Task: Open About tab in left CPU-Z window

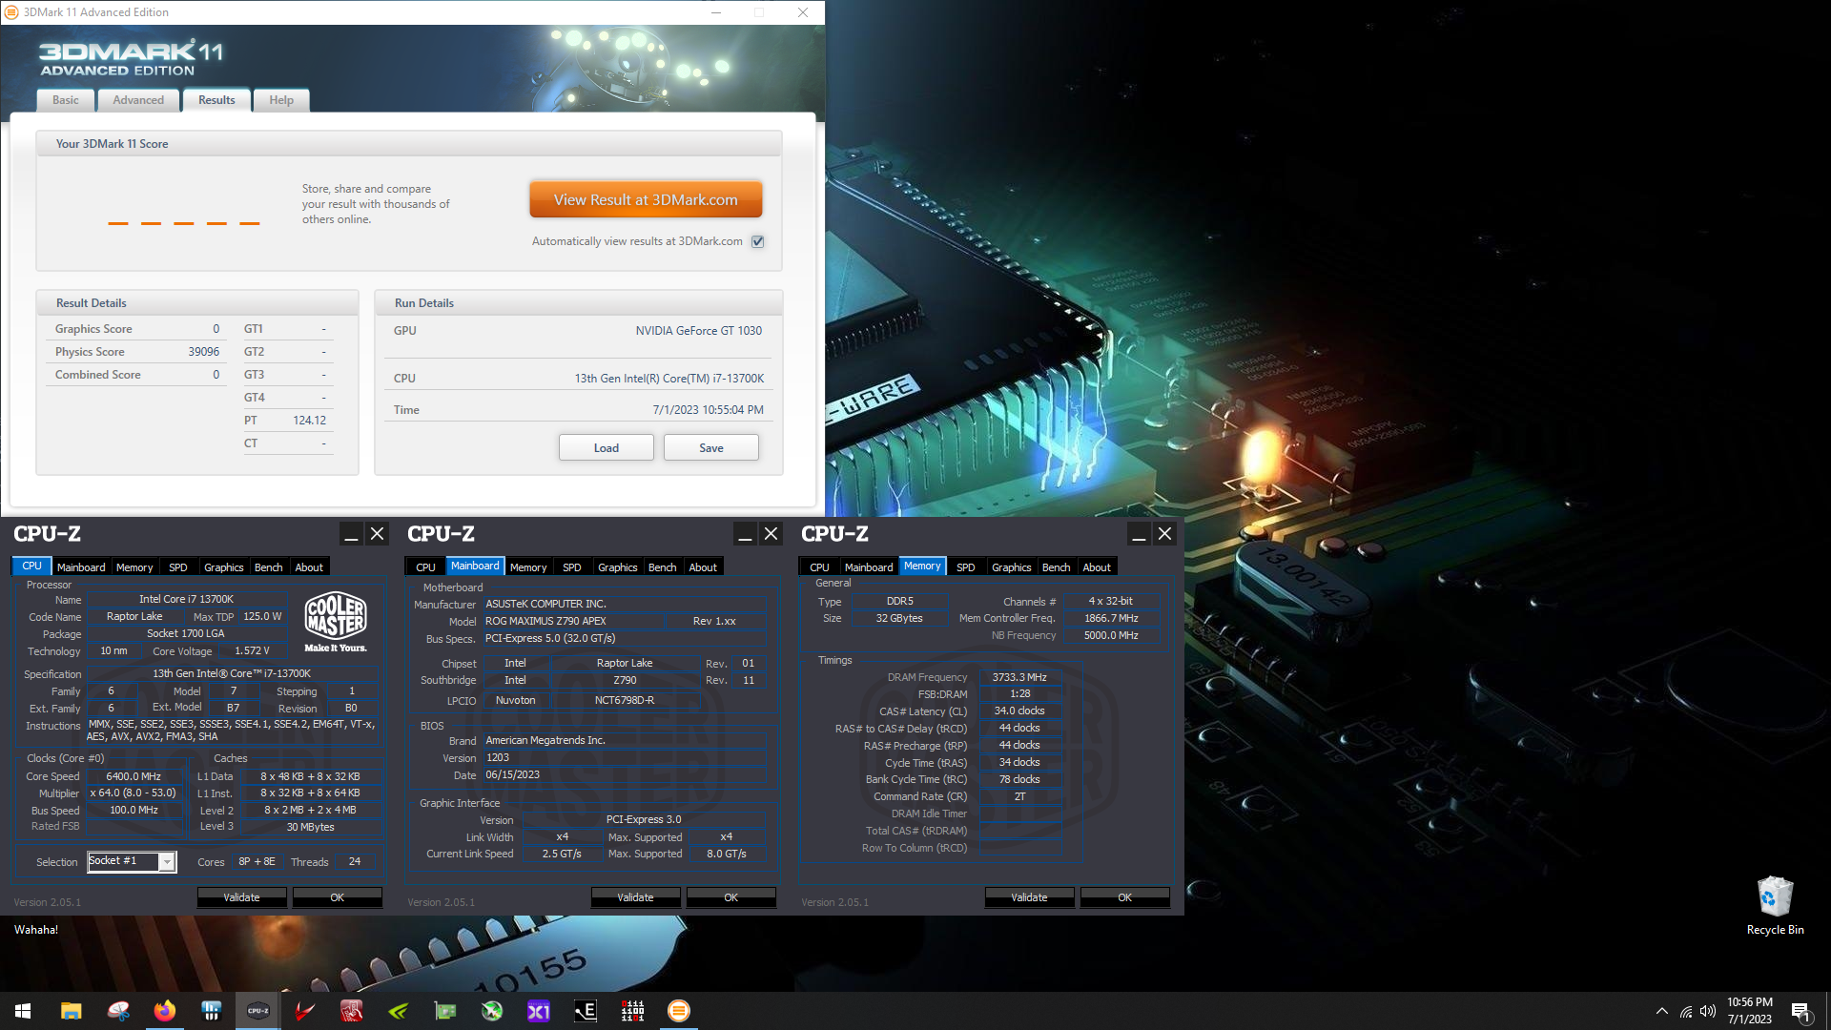Action: [309, 567]
